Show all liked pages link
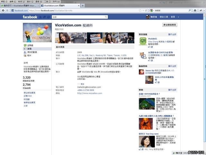This screenshot has height=155, width=206. 172,34
